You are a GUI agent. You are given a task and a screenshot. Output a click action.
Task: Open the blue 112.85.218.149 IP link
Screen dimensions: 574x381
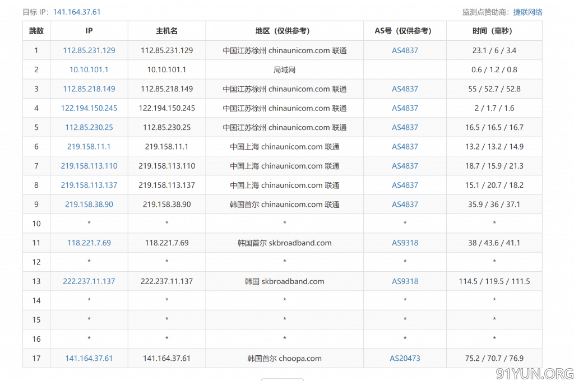pos(89,89)
